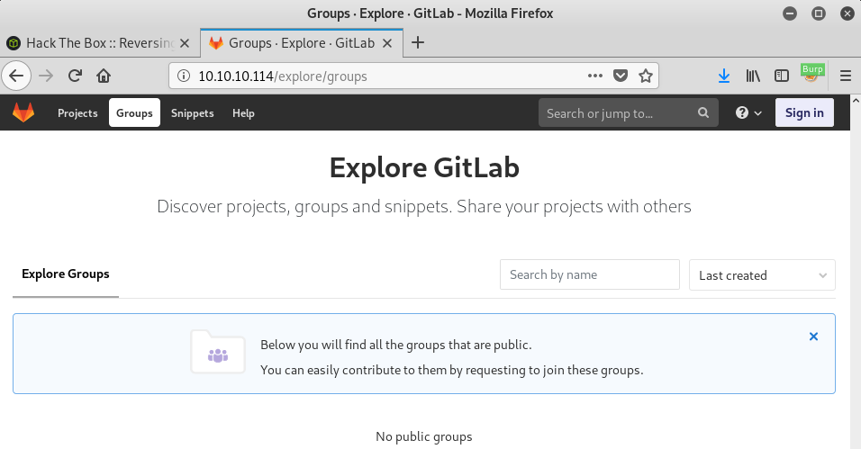Toggle the Firefox sidebar view

[x=783, y=76]
